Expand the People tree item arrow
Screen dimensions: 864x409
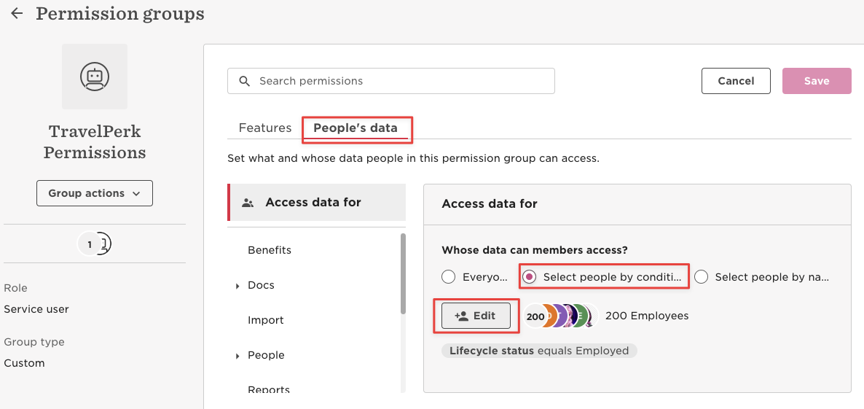(x=237, y=356)
